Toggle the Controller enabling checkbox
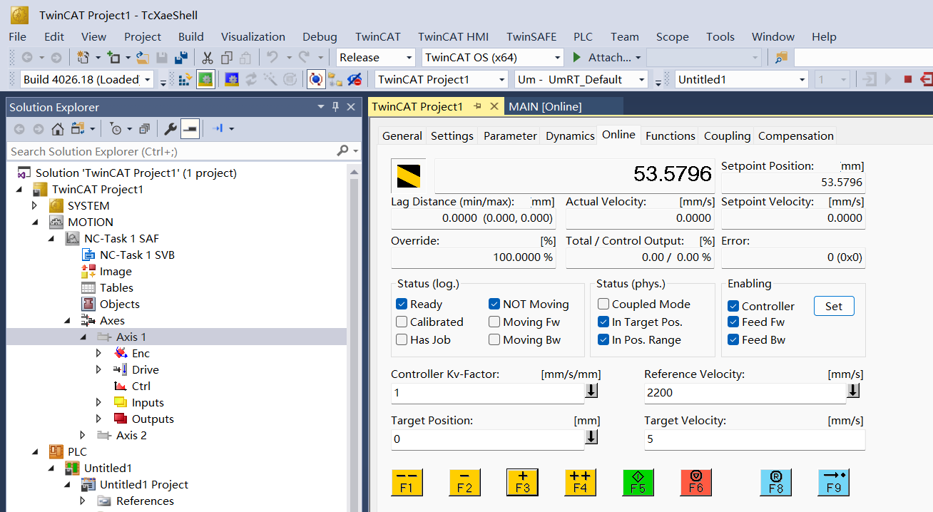This screenshot has width=933, height=512. pos(733,306)
